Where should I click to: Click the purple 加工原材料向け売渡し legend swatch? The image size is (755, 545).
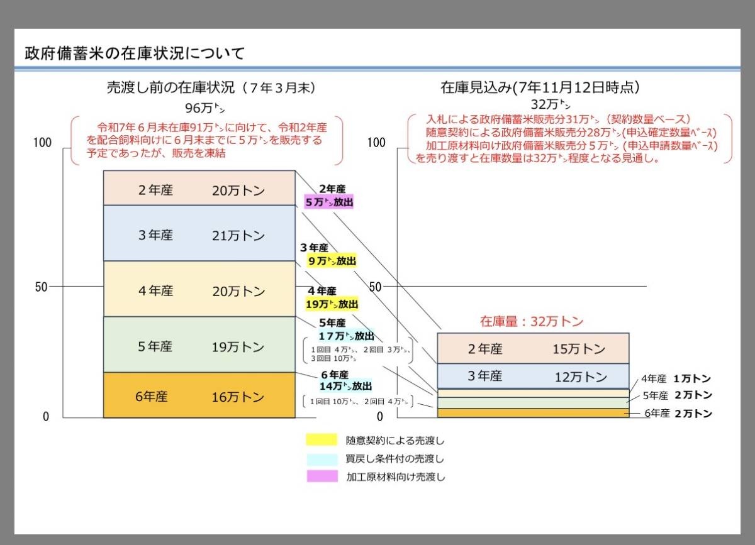[322, 476]
